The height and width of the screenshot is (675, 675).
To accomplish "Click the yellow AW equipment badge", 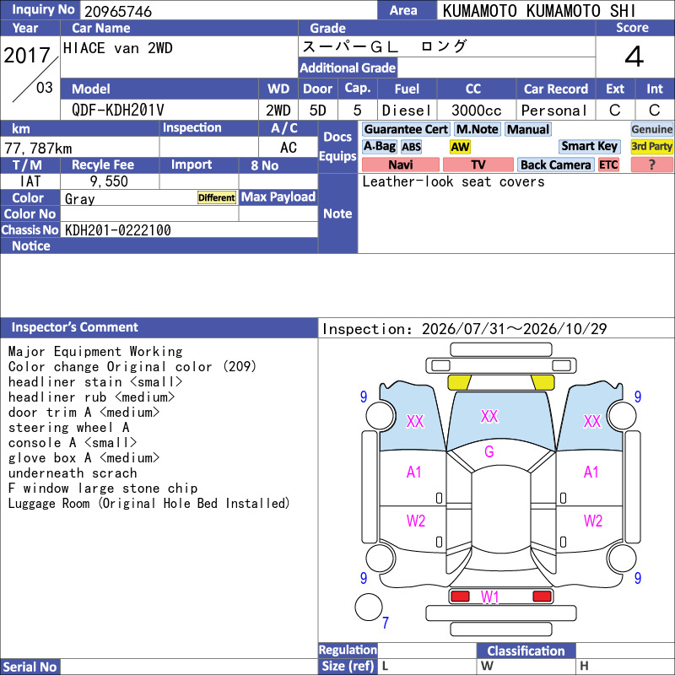I will point(460,147).
